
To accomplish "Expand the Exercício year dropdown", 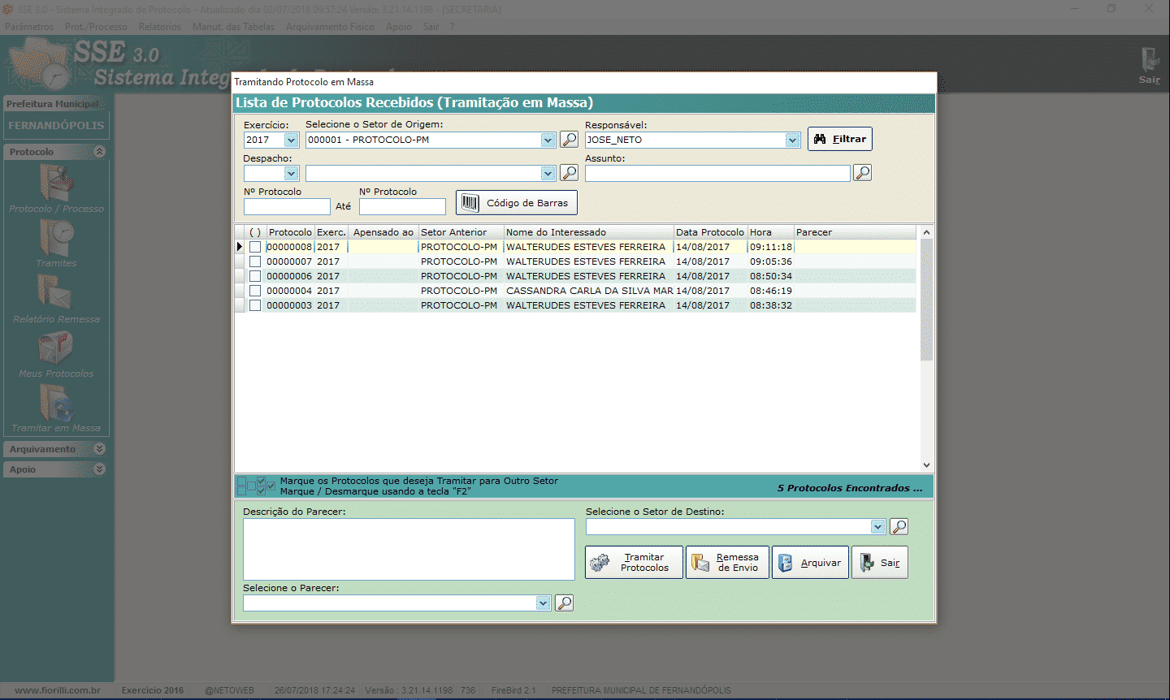I will [x=291, y=140].
